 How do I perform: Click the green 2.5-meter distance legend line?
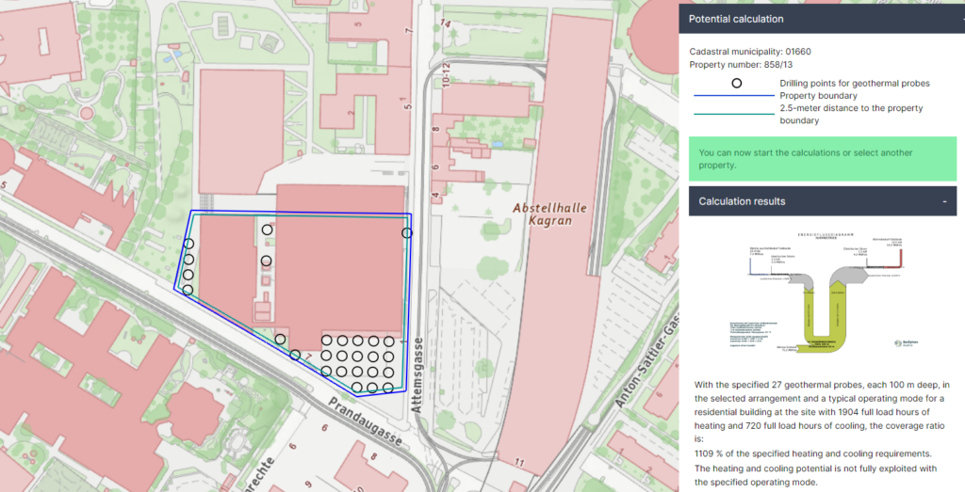click(734, 114)
